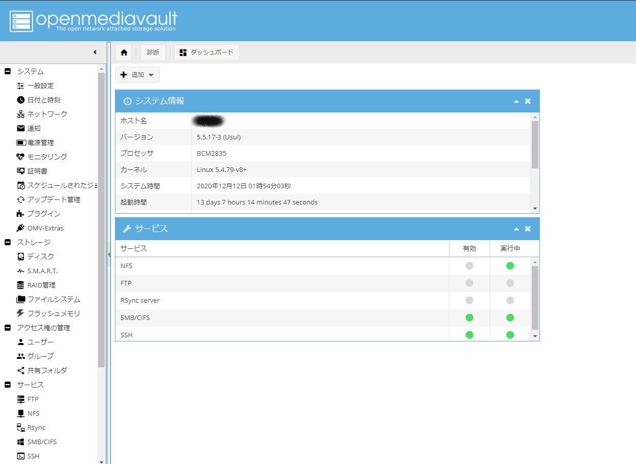The image size is (636, 464).
Task: Sort by the 実行中 column header
Action: click(510, 248)
